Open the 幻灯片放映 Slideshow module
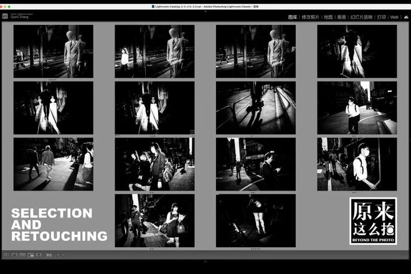 (361, 17)
